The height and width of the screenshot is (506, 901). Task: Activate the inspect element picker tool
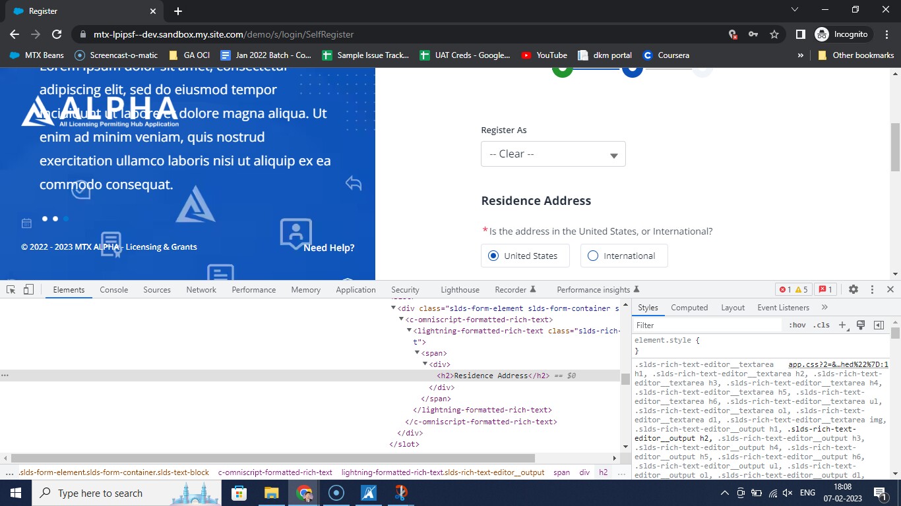11,290
